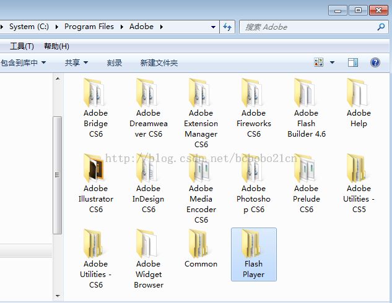
Task: Navigate to Program Files in breadcrumb
Action: pyautogui.click(x=89, y=27)
